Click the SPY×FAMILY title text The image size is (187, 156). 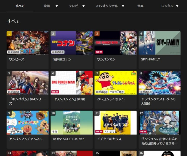click(x=150, y=59)
